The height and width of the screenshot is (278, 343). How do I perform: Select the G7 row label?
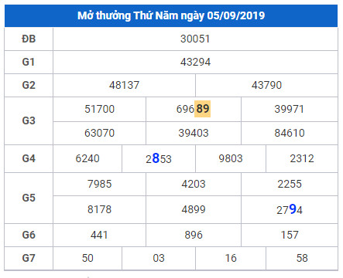(x=29, y=258)
